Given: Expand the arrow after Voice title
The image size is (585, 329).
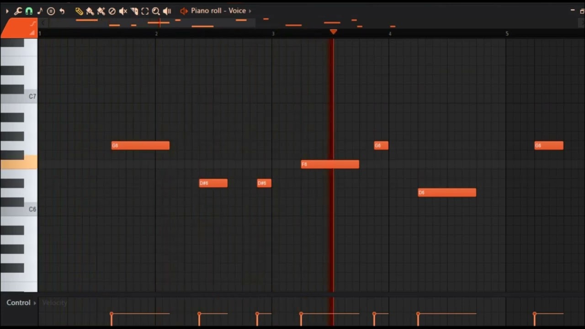Looking at the screenshot, I should pos(250,11).
